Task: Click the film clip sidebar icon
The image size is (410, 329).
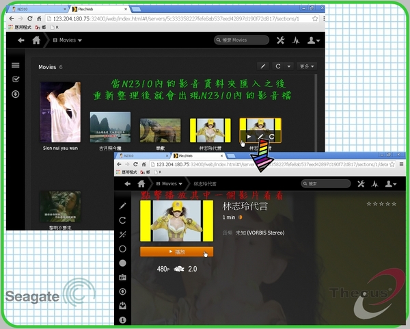Action: pyautogui.click(x=122, y=277)
